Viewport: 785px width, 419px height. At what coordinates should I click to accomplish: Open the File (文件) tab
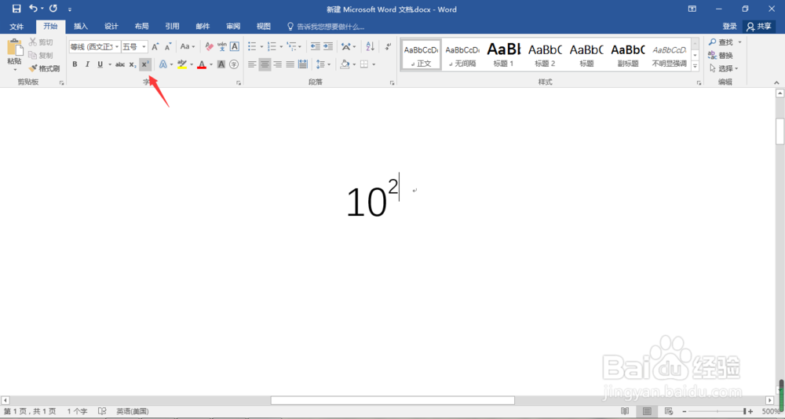(16, 27)
